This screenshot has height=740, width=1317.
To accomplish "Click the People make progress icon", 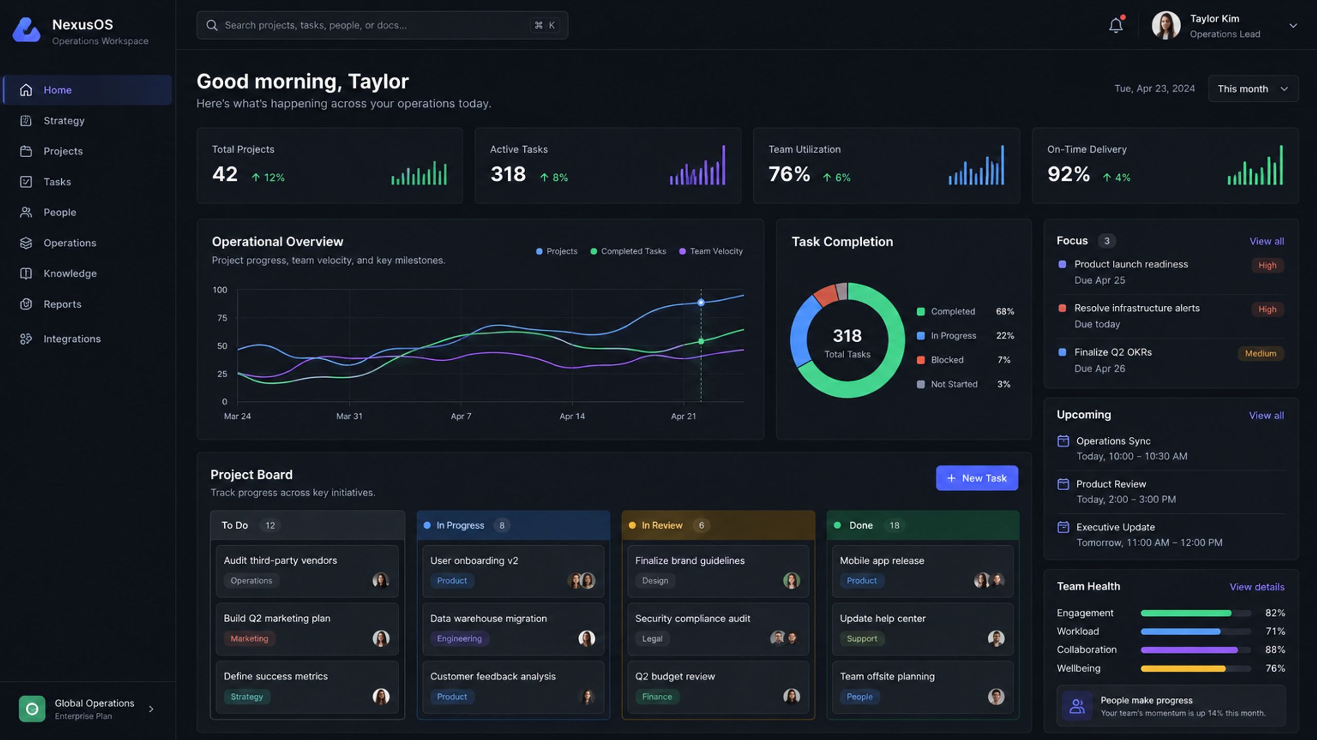I will click(x=1077, y=706).
